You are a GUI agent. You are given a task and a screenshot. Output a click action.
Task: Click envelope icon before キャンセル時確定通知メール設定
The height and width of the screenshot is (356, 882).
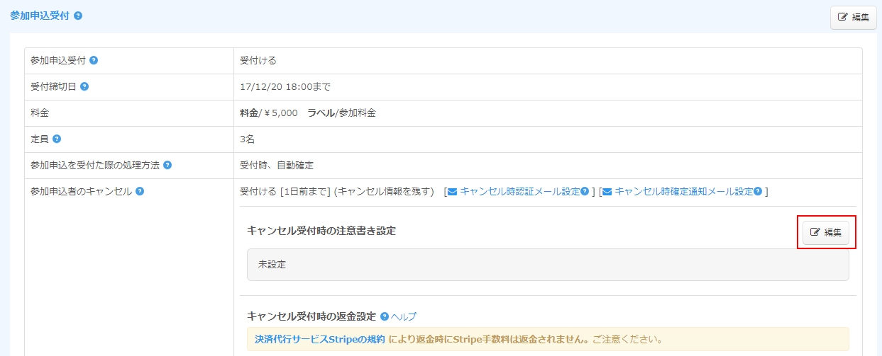pos(607,192)
